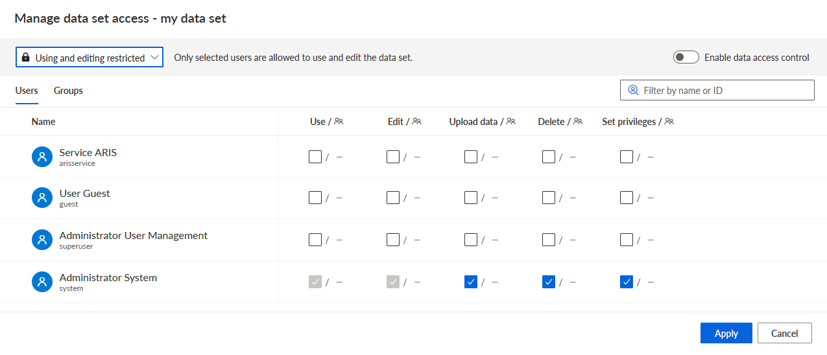Click grayed Use checkbox for Administrator System
The width and height of the screenshot is (827, 355).
[x=315, y=282]
